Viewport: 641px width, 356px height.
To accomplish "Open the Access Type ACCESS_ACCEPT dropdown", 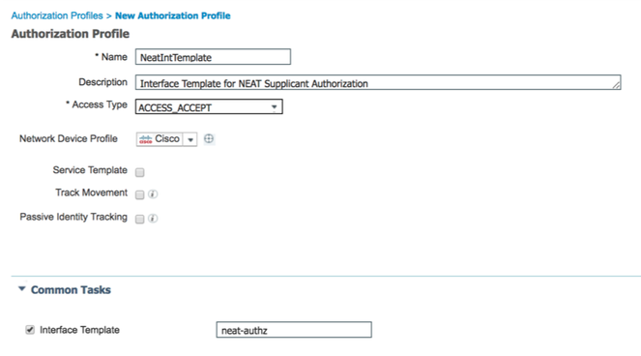I will (x=209, y=106).
